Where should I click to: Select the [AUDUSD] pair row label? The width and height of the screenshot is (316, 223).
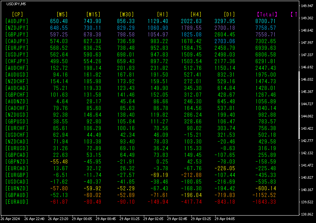[17, 75]
